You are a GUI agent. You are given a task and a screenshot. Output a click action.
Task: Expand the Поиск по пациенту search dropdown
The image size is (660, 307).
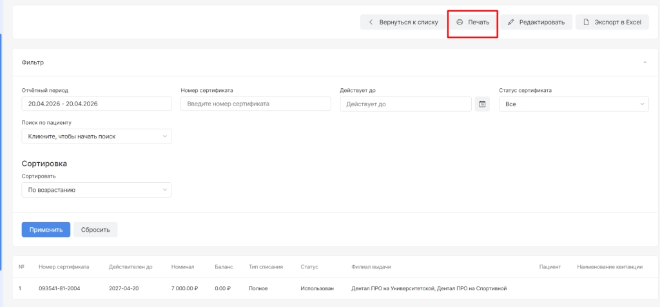click(96, 136)
